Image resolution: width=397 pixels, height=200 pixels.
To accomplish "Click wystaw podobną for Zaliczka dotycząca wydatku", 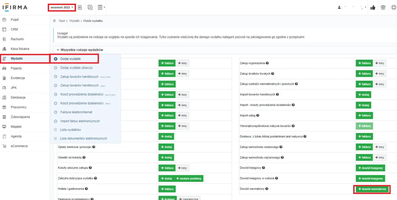I will click(x=189, y=178).
